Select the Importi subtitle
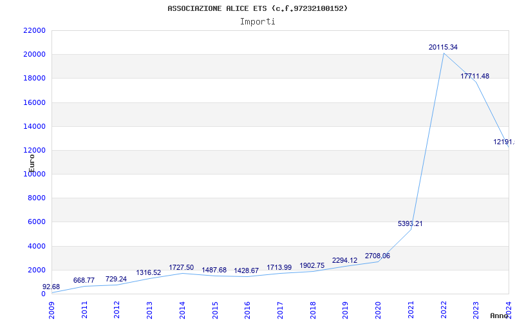The height and width of the screenshot is (322, 515). click(x=257, y=22)
